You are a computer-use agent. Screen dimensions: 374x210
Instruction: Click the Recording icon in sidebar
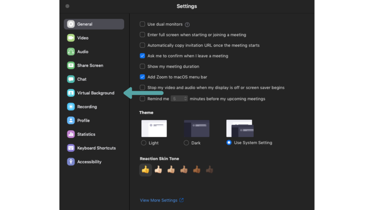pos(71,107)
